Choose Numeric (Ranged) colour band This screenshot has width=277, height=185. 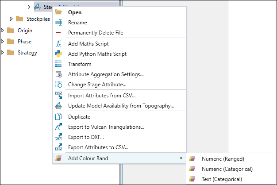[x=223, y=158]
